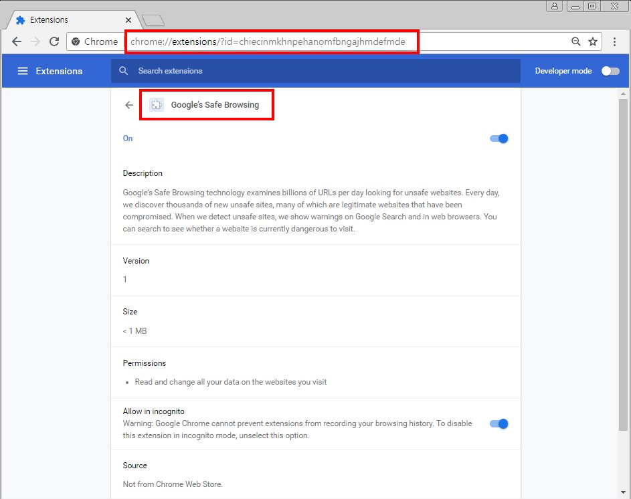631x499 pixels.
Task: Click the Google's Safe Browsing title text
Action: (x=215, y=105)
